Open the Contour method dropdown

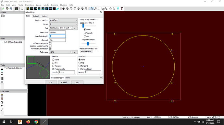click(x=63, y=20)
